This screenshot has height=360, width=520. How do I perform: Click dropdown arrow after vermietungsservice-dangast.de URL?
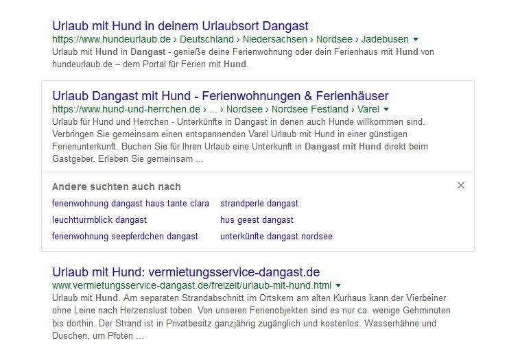[338, 285]
